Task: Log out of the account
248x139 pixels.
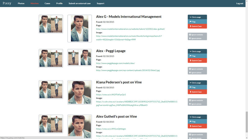Action: pyautogui.click(x=240, y=3)
